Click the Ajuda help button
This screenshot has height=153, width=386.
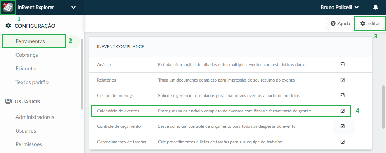(340, 24)
